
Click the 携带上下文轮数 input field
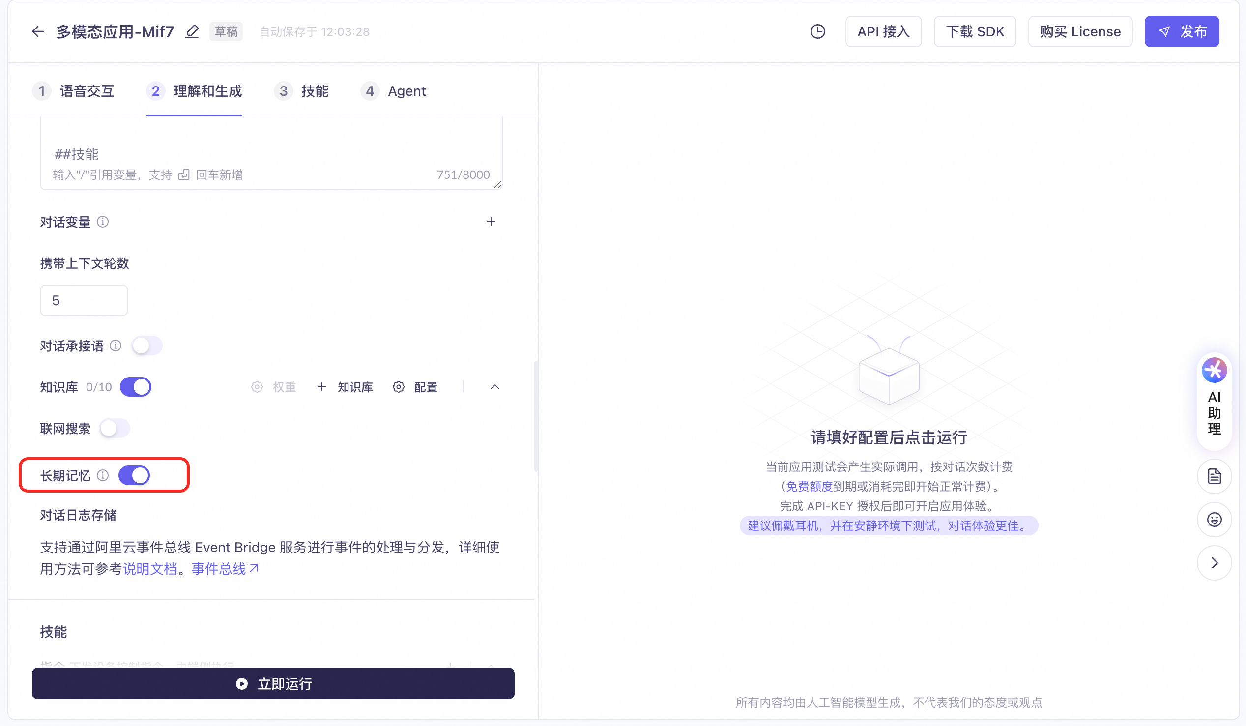tap(84, 300)
